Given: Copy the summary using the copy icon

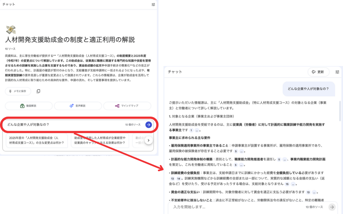Looking at the screenshot, I should tap(38, 91).
